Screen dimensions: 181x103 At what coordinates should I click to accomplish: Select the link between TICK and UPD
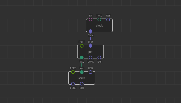point(90,39)
